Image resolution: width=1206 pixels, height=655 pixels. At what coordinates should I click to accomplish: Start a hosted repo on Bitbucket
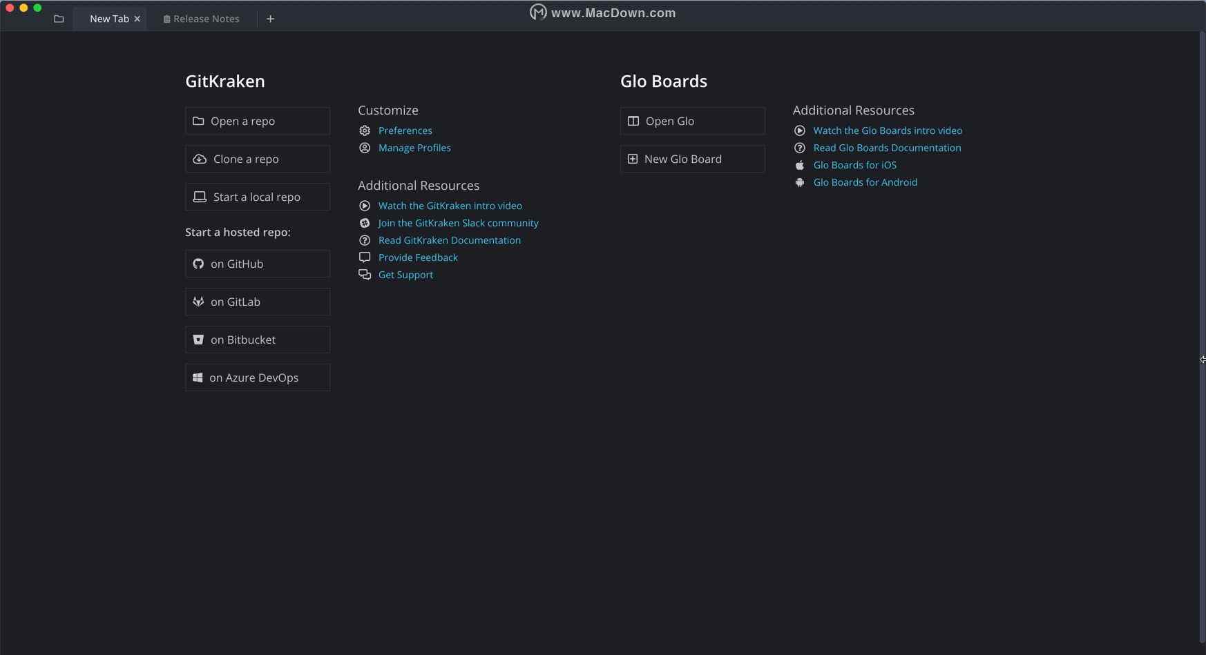[258, 340]
